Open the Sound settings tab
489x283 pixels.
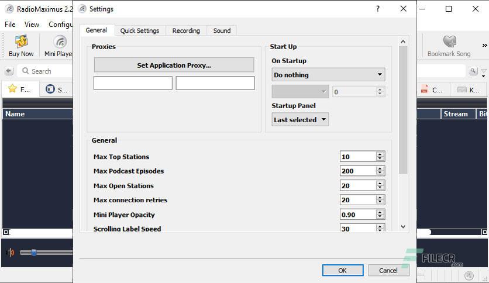click(222, 30)
